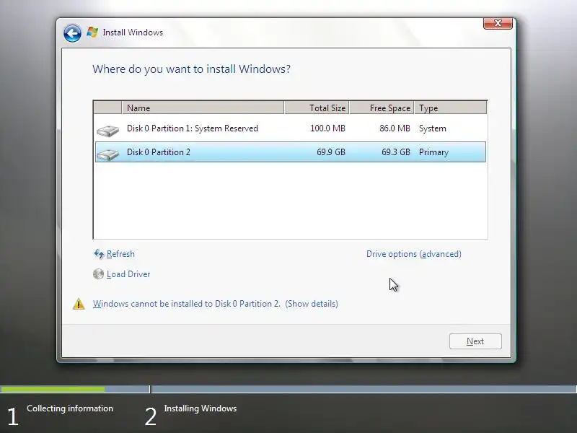Click the 100.0 MB total size cell

click(x=327, y=128)
